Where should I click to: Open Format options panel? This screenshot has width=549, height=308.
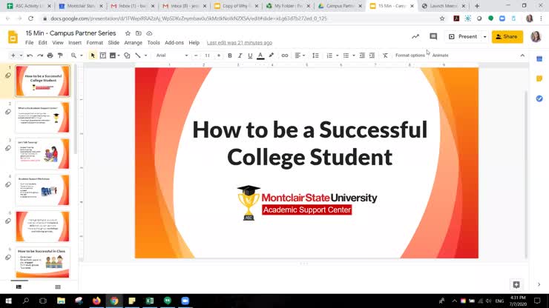point(410,56)
